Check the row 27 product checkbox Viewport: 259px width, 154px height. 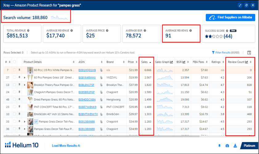point(14,77)
